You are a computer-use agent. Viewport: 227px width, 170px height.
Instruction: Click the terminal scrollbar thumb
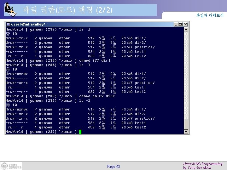186,124
